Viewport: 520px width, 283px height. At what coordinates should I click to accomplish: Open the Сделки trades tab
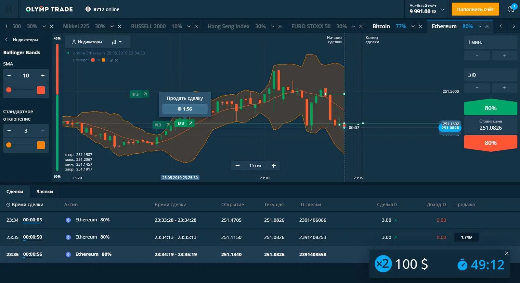click(x=15, y=192)
